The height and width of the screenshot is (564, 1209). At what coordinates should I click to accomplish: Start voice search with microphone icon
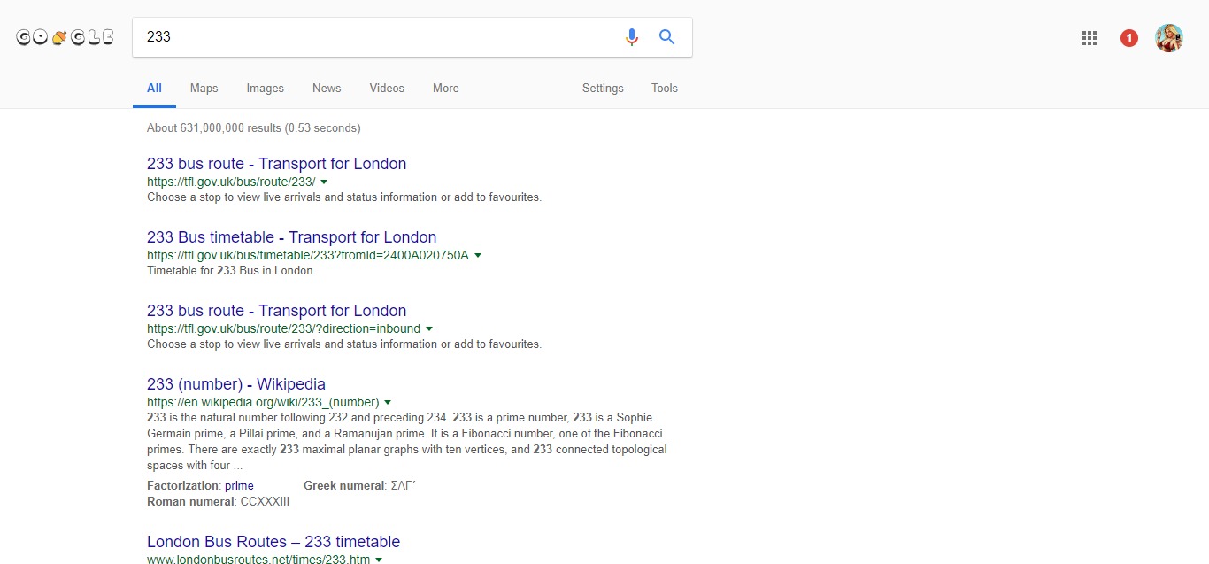pyautogui.click(x=631, y=37)
